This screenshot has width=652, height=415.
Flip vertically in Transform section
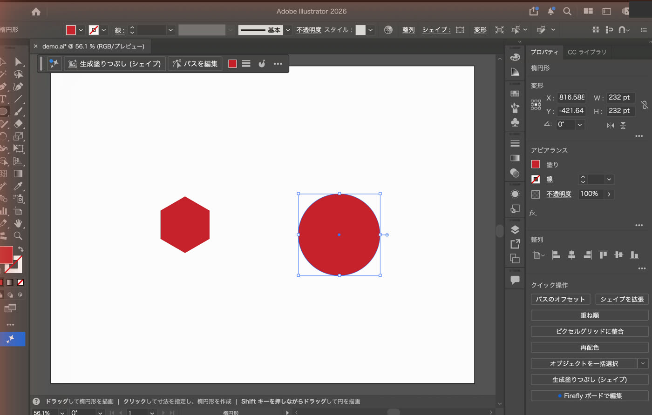623,125
